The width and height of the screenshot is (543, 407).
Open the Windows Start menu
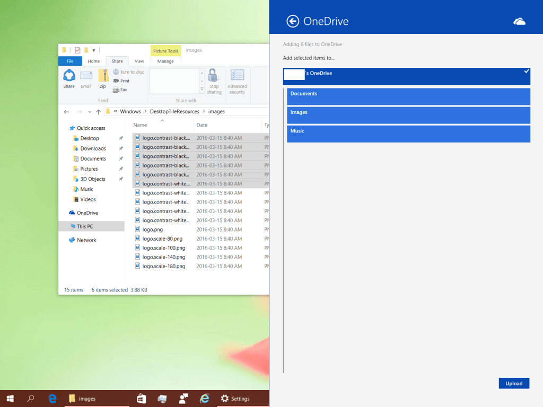(x=10, y=399)
